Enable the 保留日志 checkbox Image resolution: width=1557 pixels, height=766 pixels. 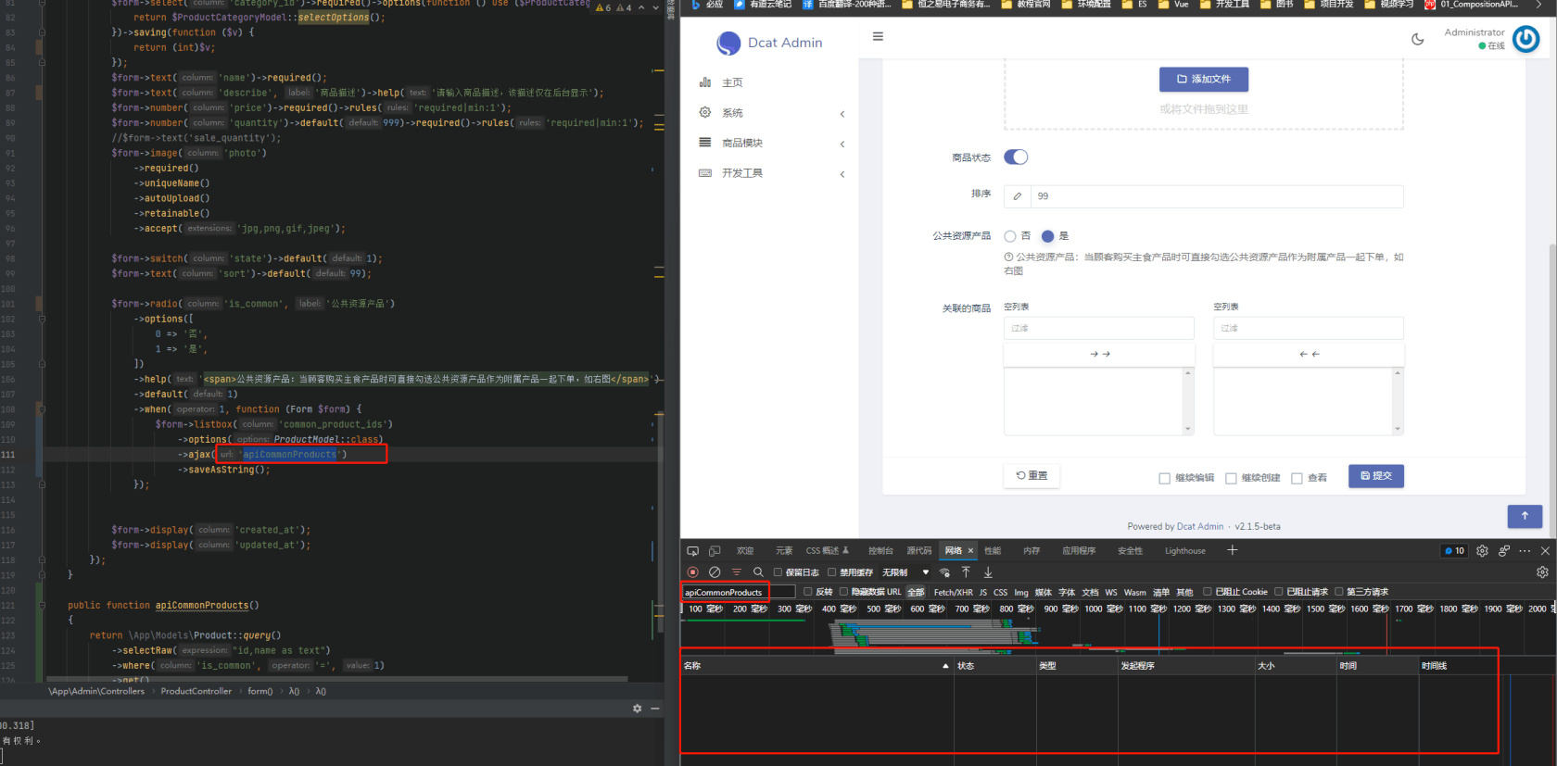pos(778,572)
